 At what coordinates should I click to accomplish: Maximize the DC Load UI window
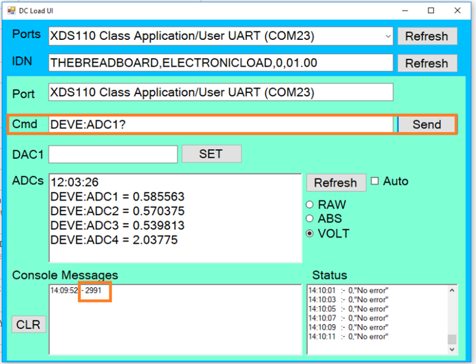[x=431, y=10]
